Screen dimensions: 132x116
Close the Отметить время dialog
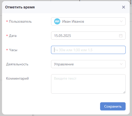click(124, 7)
